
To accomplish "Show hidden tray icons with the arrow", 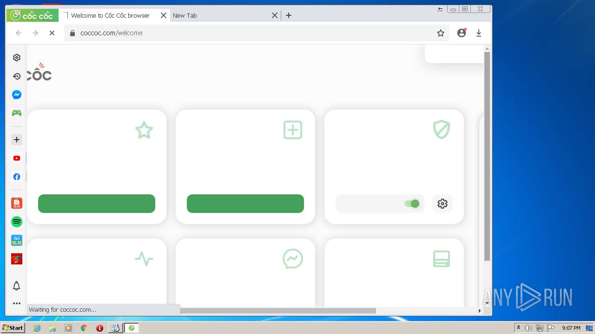I will click(518, 328).
